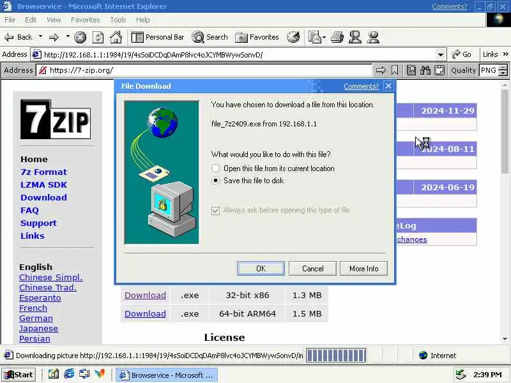Image resolution: width=511 pixels, height=383 pixels.
Task: Click the Browservice clipboard icon
Action: click(x=439, y=70)
